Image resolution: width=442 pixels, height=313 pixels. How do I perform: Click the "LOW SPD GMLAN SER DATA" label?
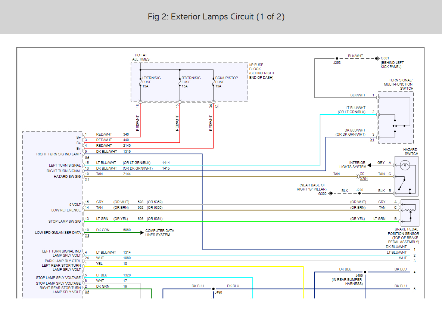point(58,233)
